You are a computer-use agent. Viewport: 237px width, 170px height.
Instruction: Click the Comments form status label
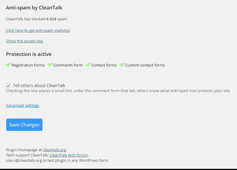tap(68, 65)
